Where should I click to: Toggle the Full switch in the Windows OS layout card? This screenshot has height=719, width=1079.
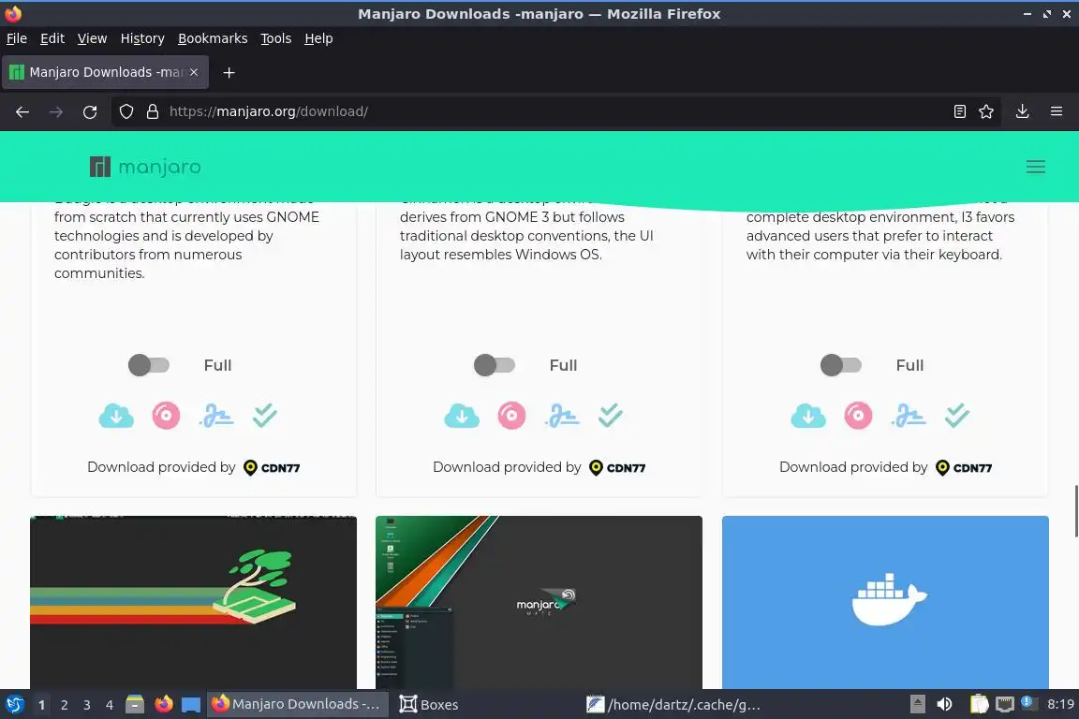click(495, 365)
